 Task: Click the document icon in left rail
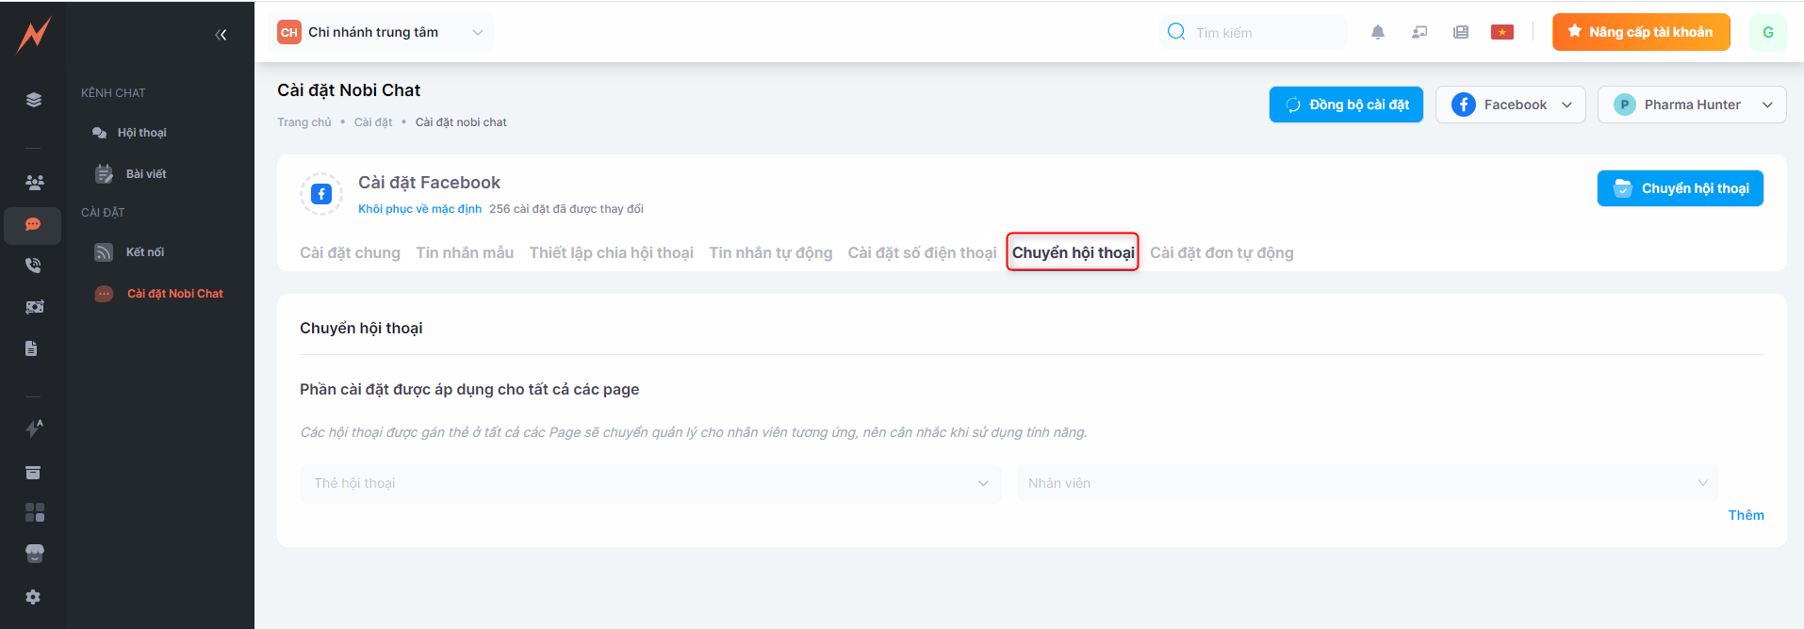coord(32,348)
